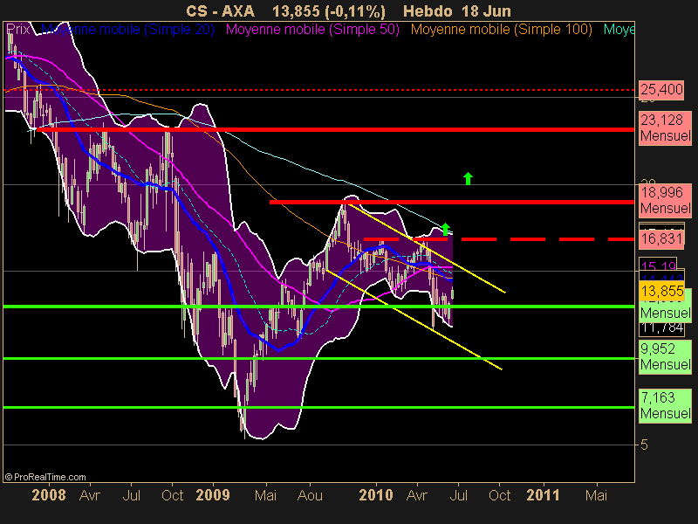Click the Jul label between 2008 and 2009
This screenshot has width=698, height=524.
click(132, 495)
